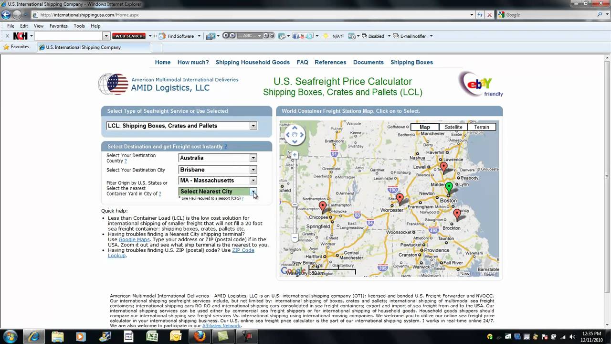Click the Google search magnifier icon

pos(600,14)
